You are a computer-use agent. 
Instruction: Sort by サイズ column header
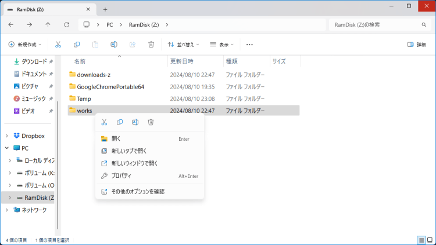[279, 61]
